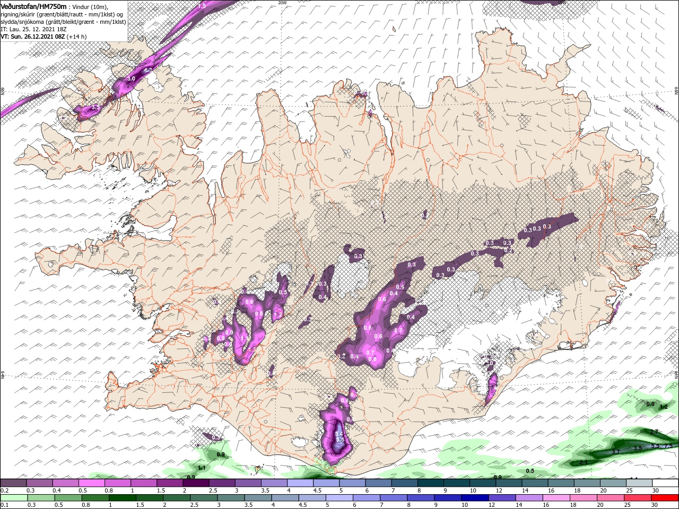The height and width of the screenshot is (509, 679).
Task: Select the 'IT: Lau. 25. 12. 2021 18Z' line
Action: point(33,29)
